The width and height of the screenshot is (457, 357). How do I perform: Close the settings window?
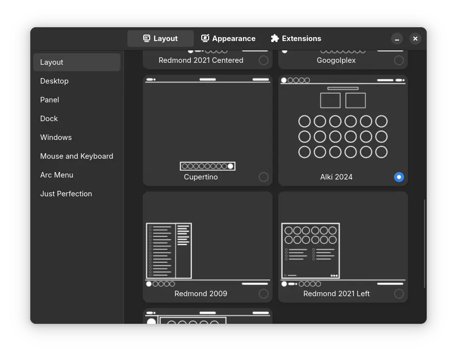415,39
